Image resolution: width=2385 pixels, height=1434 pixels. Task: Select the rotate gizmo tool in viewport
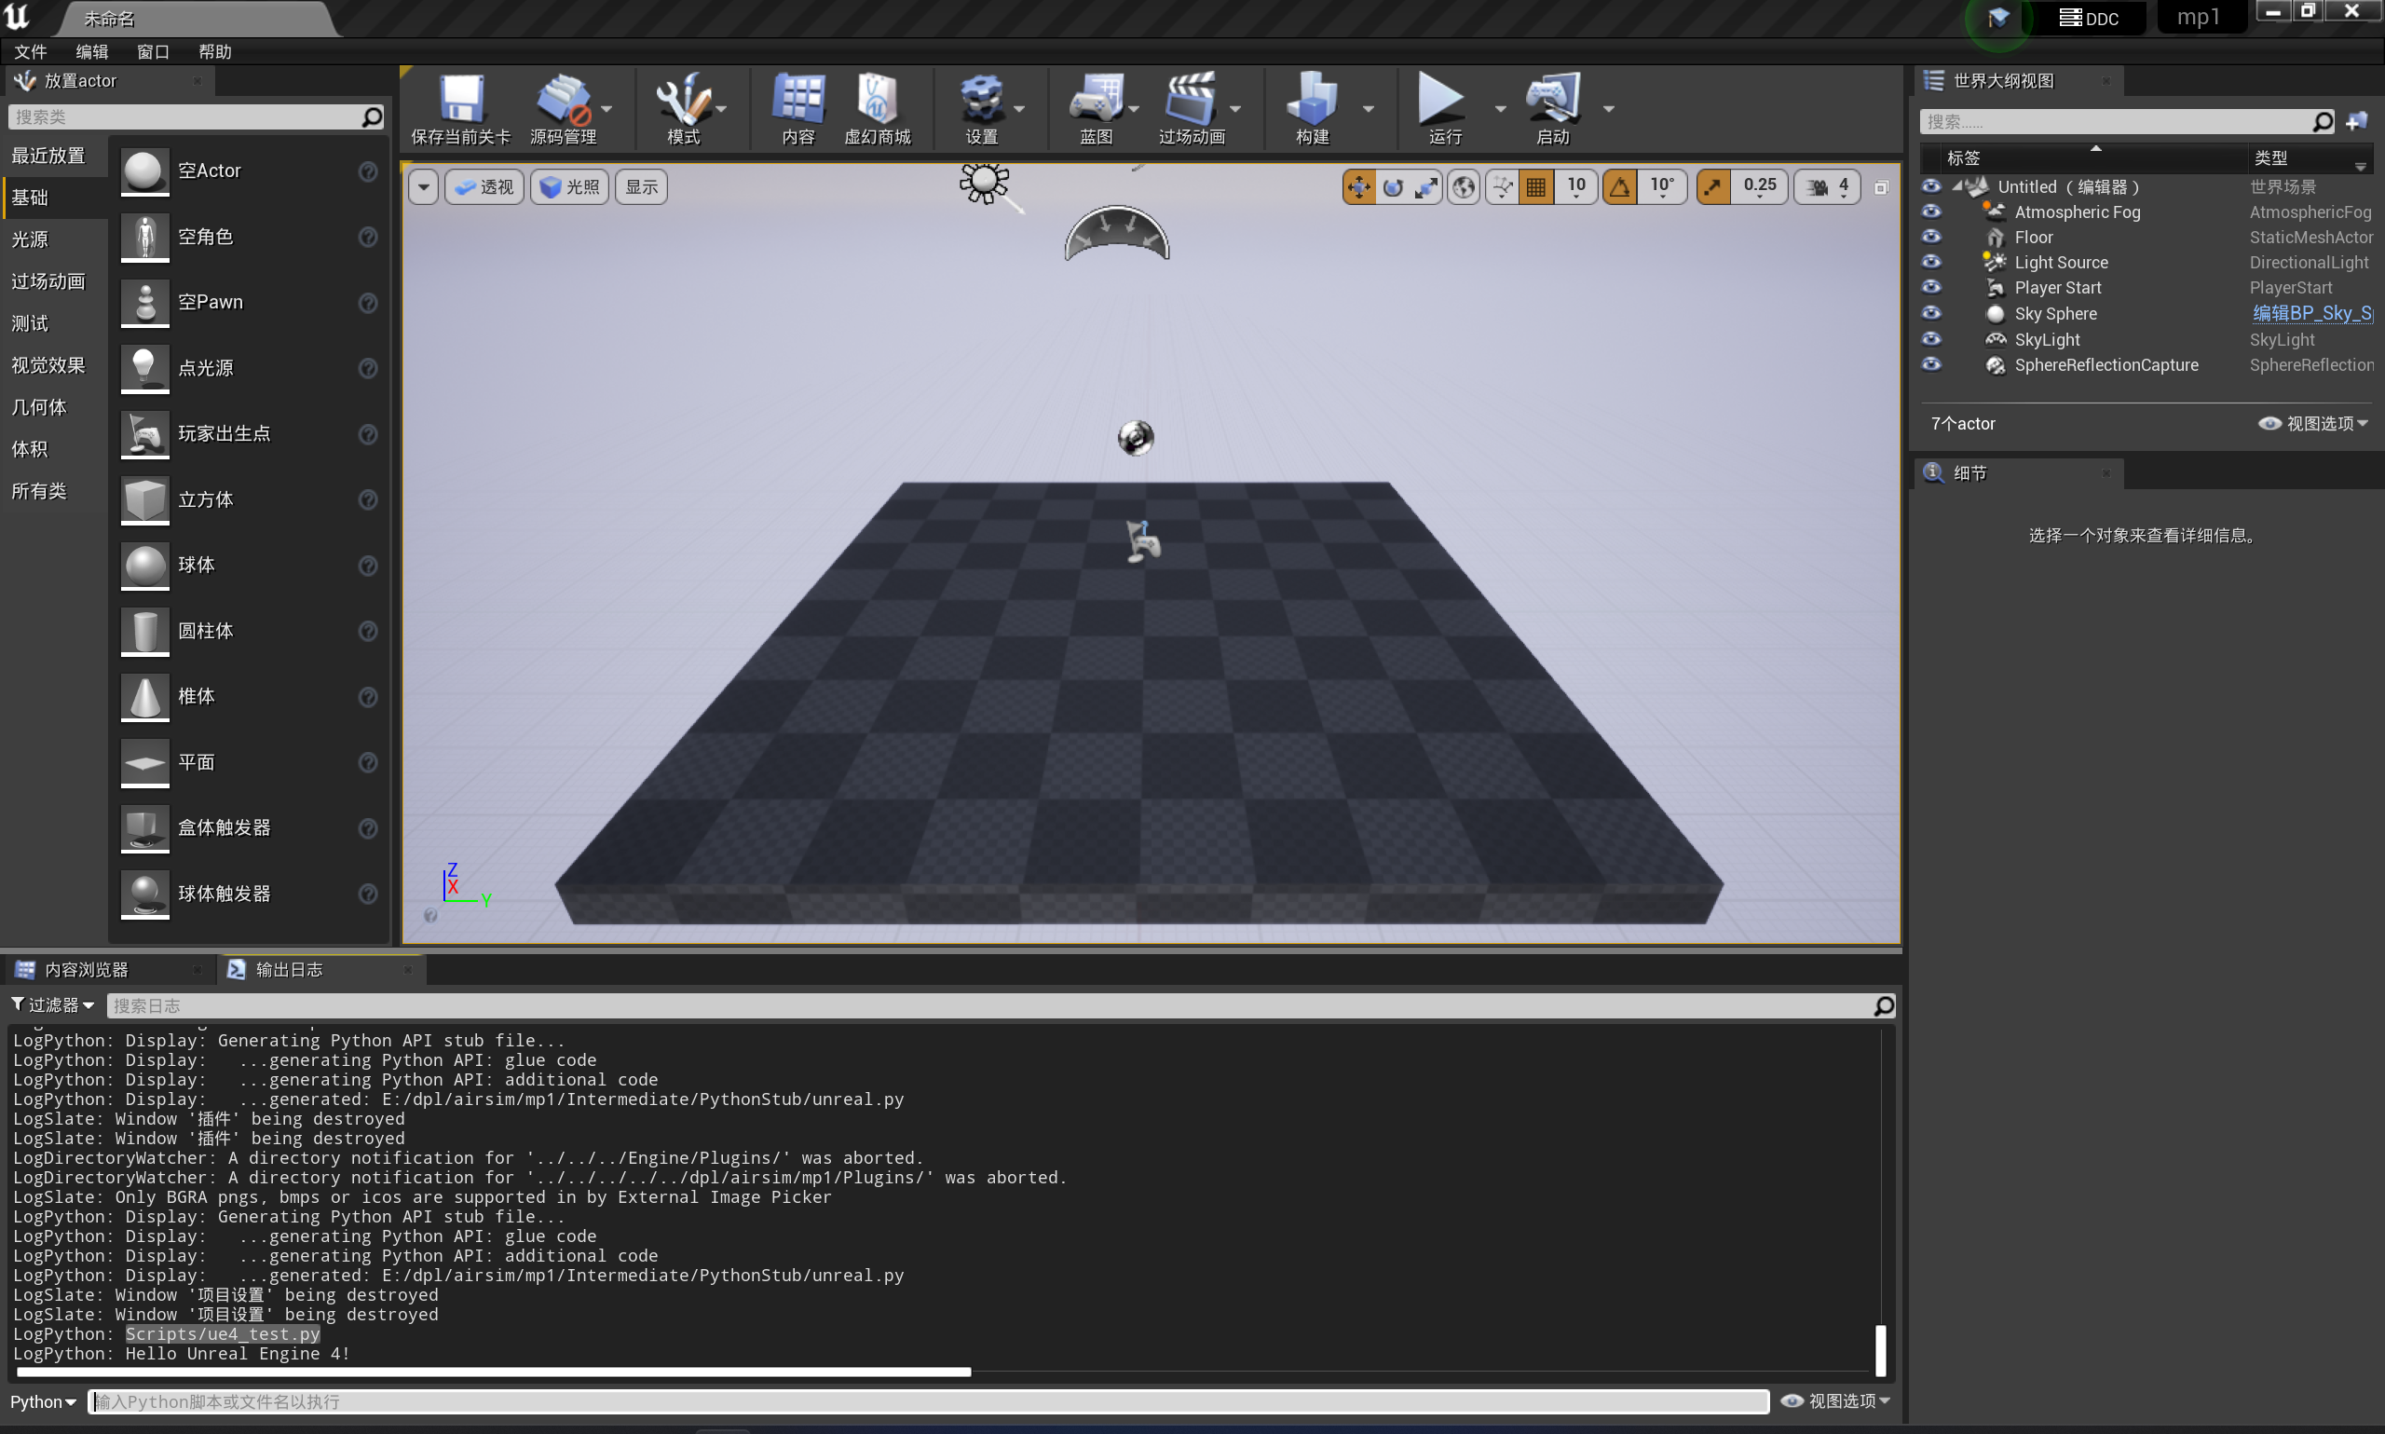[x=1392, y=186]
